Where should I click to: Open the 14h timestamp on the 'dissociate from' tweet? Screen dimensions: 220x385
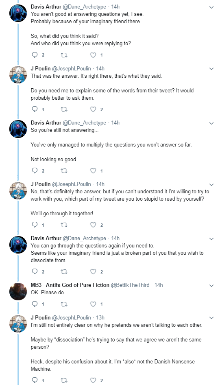click(115, 238)
